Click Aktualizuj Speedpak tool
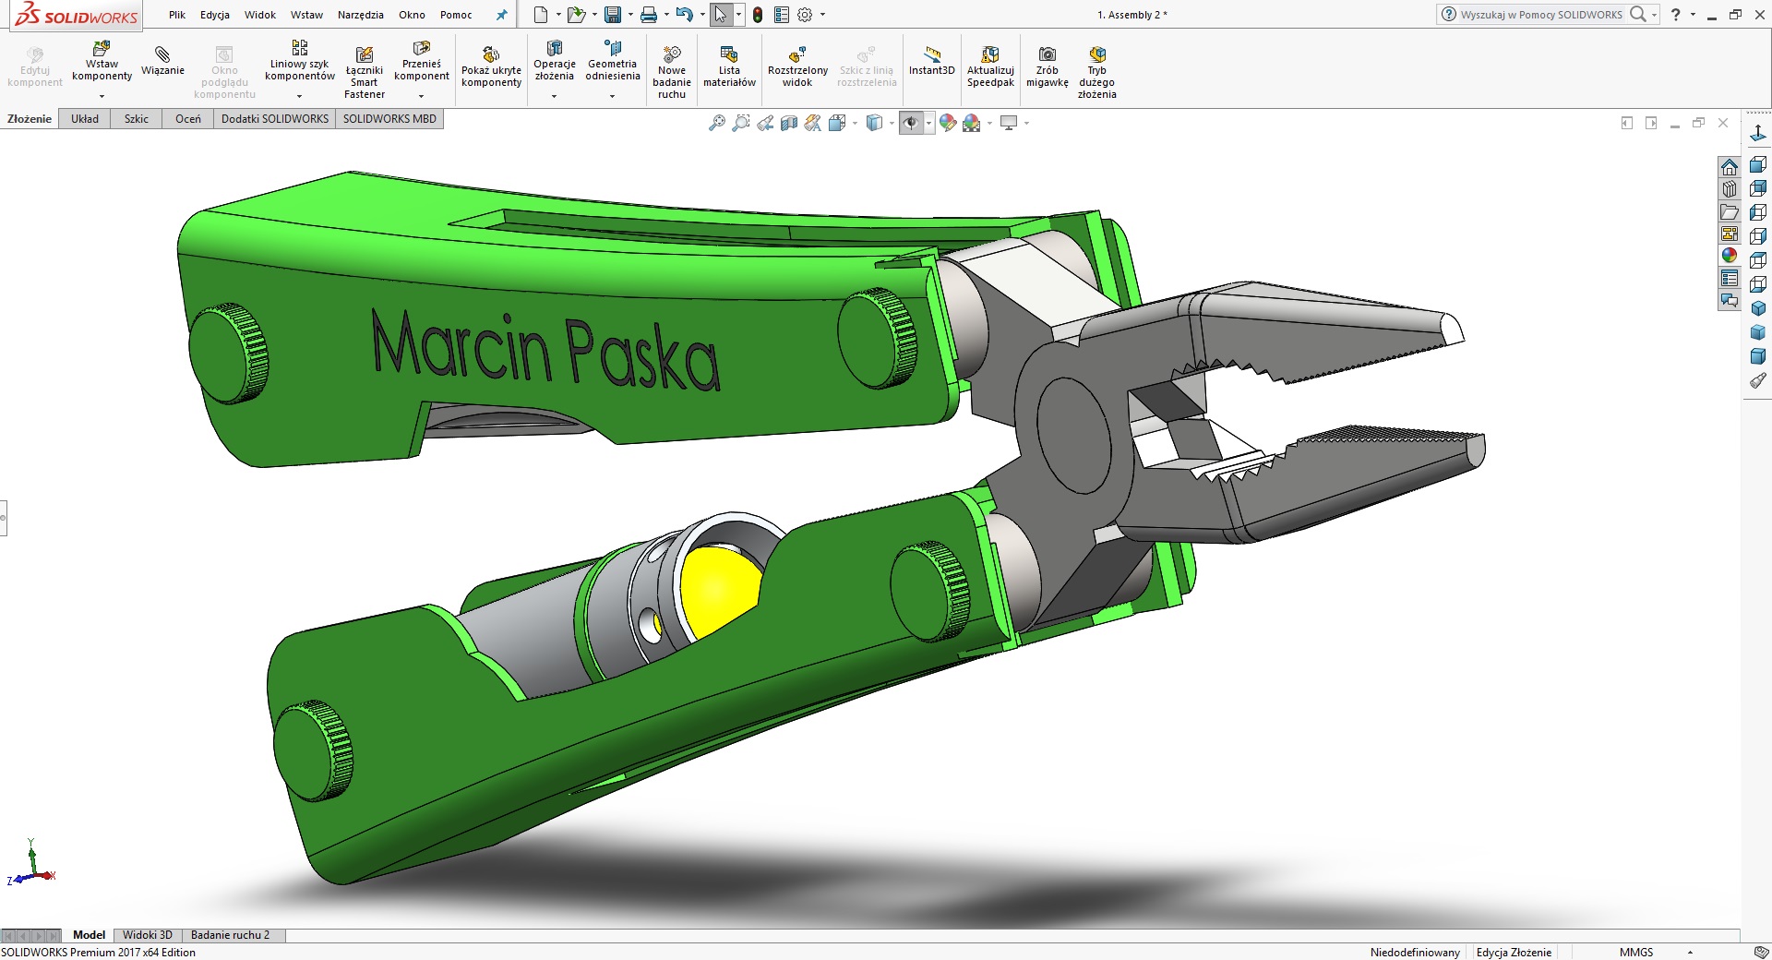This screenshot has height=960, width=1772. coord(990,66)
